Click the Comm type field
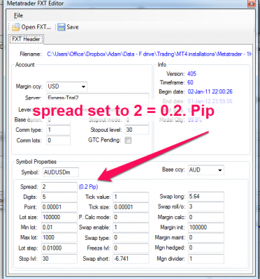260x279 pixels. click(58, 130)
